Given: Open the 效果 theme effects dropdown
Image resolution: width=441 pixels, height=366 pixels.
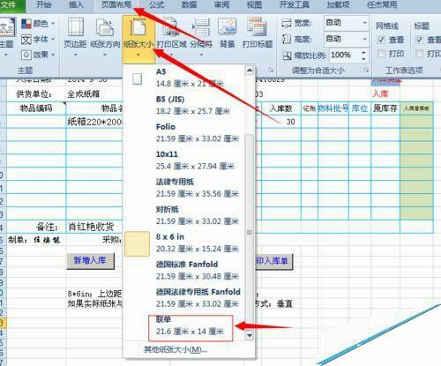Looking at the screenshot, I should (38, 55).
